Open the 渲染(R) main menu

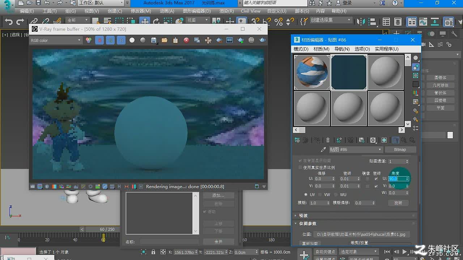(x=227, y=11)
